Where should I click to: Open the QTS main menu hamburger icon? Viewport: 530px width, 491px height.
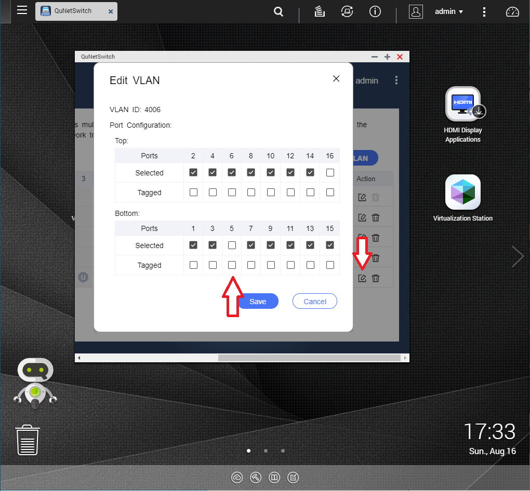[x=22, y=10]
